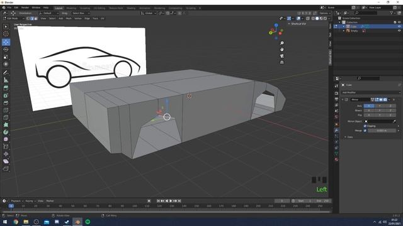Toggle the camera view icon
The width and height of the screenshot is (403, 226).
pos(282,56)
